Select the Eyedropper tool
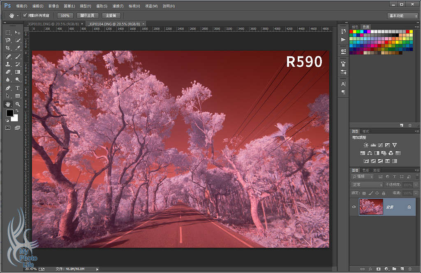The height and width of the screenshot is (273, 421). 18,48
